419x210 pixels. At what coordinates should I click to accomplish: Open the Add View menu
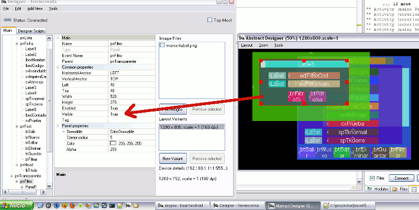click(x=35, y=8)
